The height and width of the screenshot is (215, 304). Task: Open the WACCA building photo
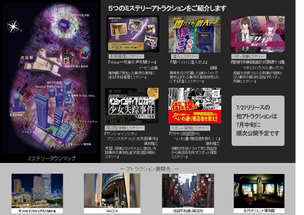(112, 191)
